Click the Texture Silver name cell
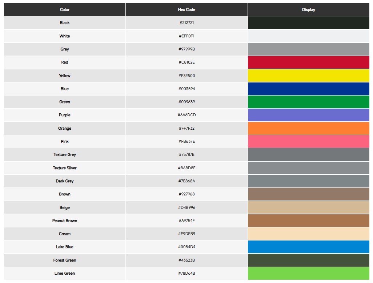Image resolution: width=373 pixels, height=283 pixels. (x=65, y=168)
